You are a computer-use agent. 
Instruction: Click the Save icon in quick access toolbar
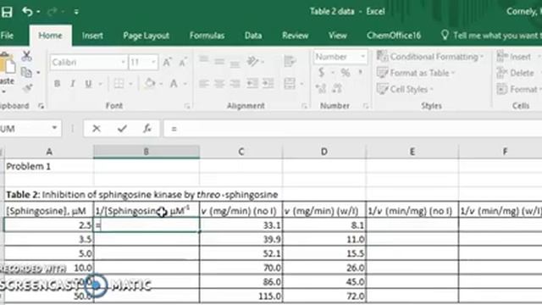7,12
